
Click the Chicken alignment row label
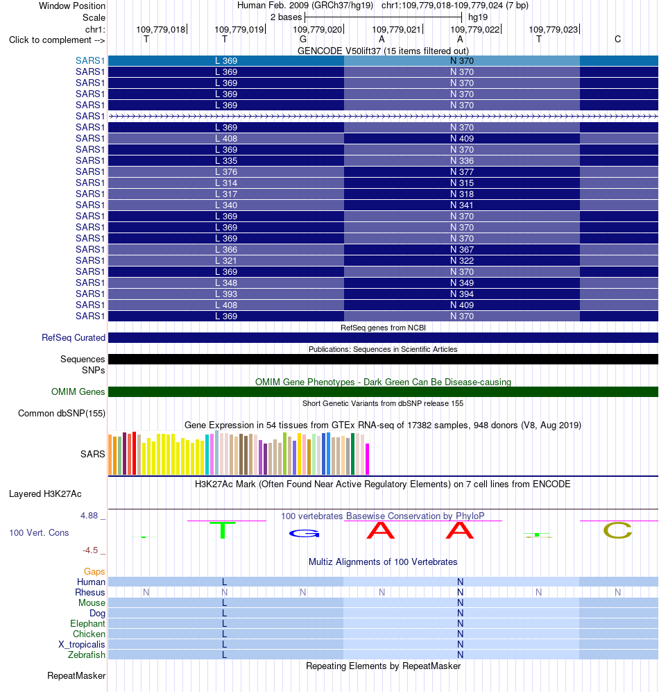tap(89, 634)
